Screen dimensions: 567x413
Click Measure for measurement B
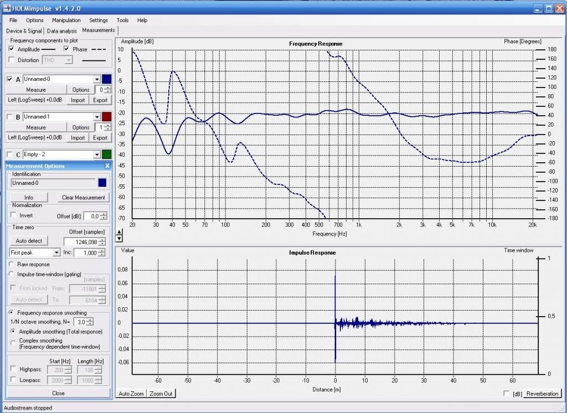pos(36,127)
